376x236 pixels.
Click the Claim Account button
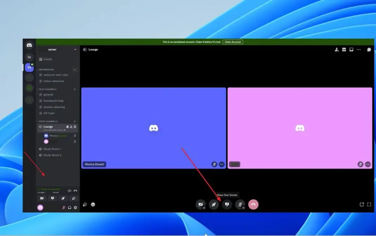pyautogui.click(x=233, y=41)
